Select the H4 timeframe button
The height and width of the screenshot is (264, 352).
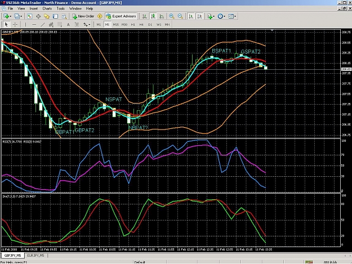coord(141,25)
